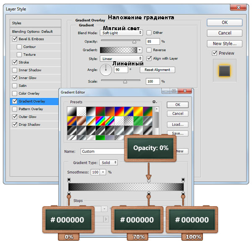Open the presets gear menu icon
Image resolution: width=252 pixels, height=241 pixels.
155,102
